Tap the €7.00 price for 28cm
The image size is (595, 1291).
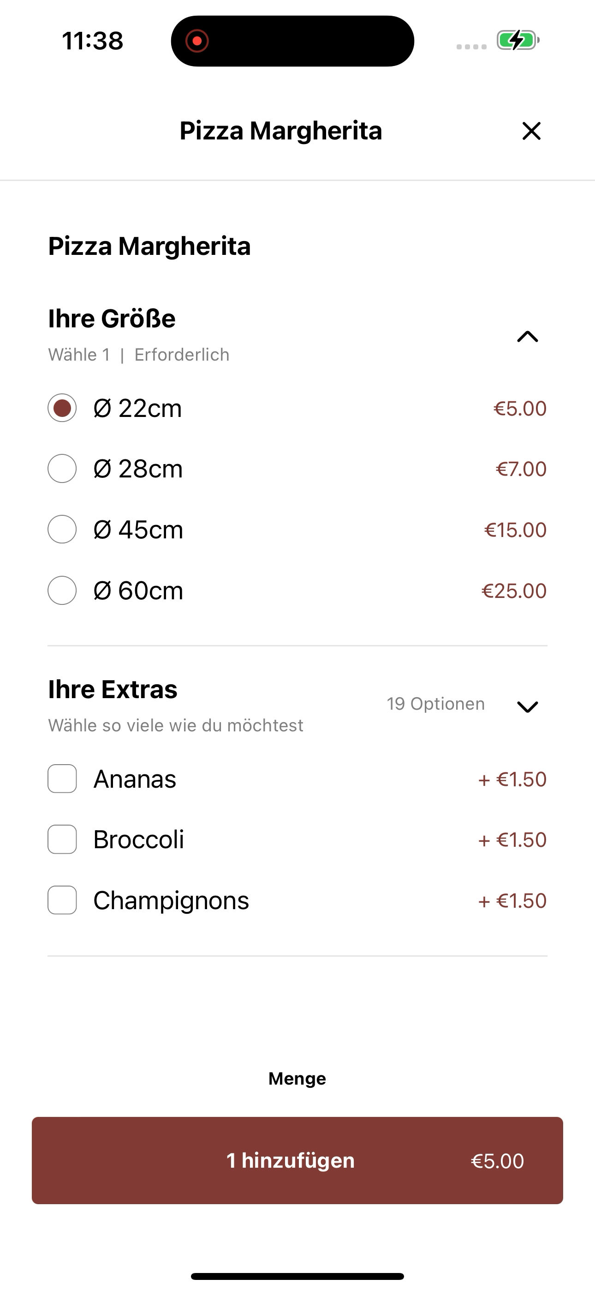(x=521, y=469)
